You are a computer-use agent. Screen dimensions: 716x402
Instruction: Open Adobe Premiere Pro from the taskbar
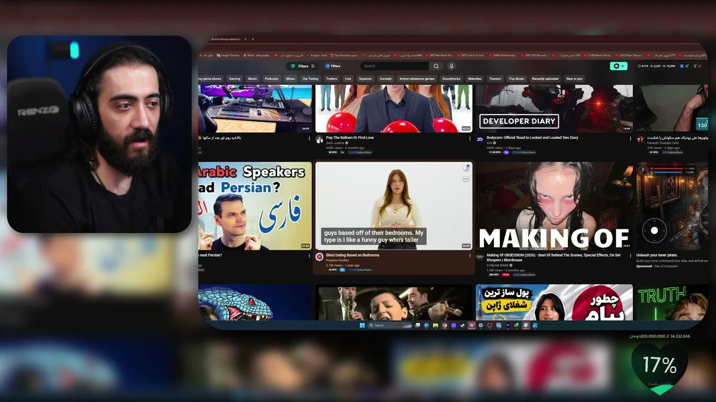click(x=508, y=326)
